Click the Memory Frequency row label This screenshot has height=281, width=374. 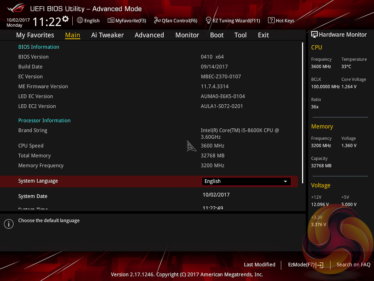[x=41, y=166]
